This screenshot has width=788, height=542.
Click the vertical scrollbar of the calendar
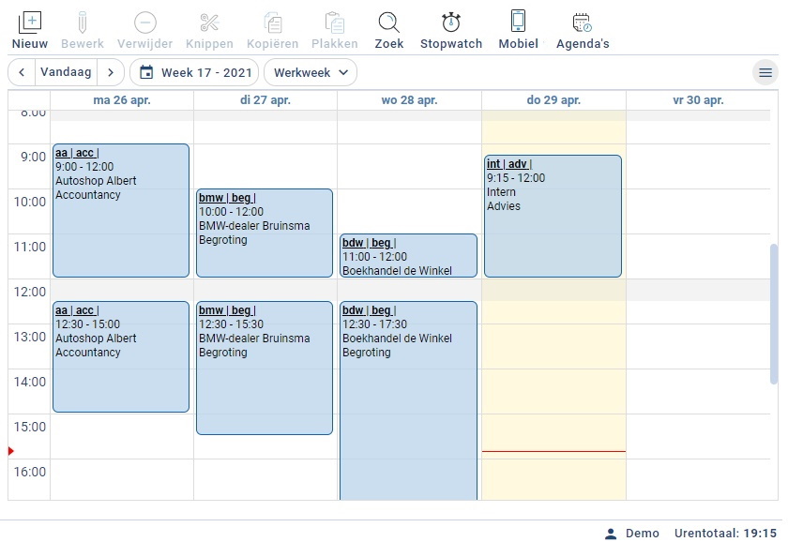coord(774,313)
